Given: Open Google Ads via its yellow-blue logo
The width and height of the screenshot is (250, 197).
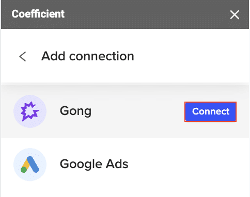Looking at the screenshot, I should tap(30, 165).
